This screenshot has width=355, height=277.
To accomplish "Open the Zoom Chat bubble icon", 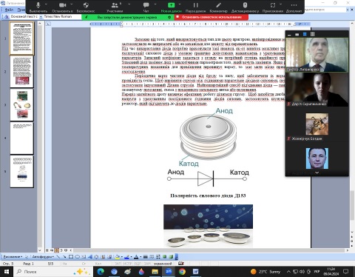I will (x=146, y=7).
